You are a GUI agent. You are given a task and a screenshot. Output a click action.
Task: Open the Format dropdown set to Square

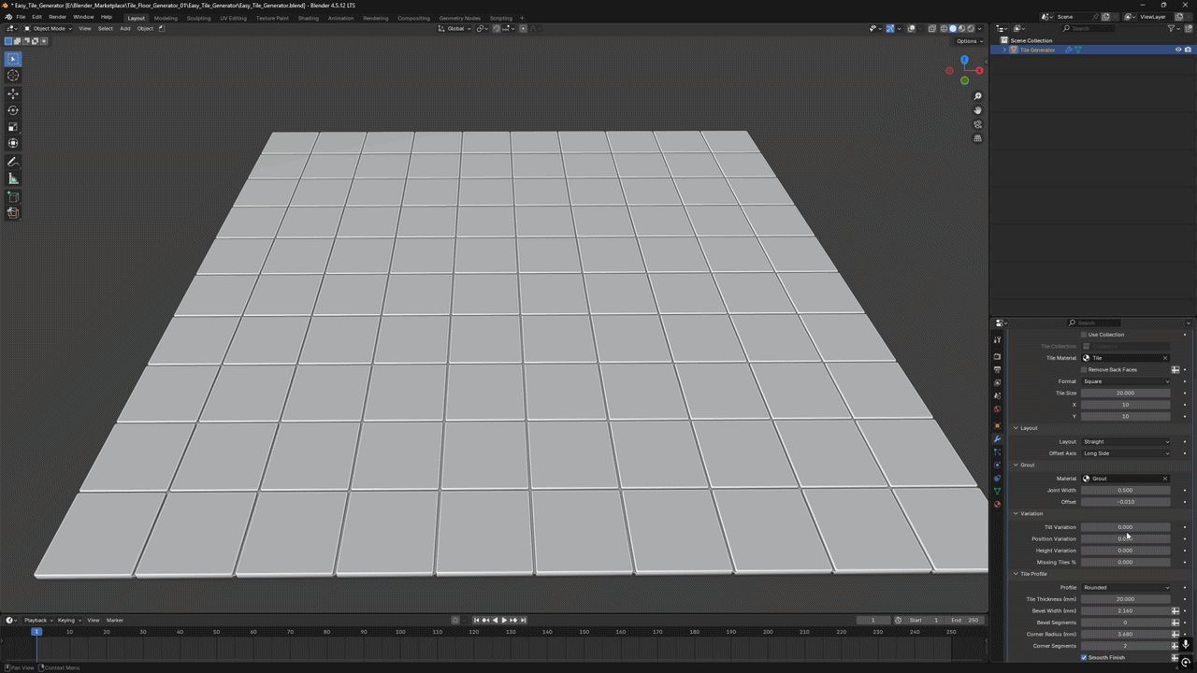1126,381
